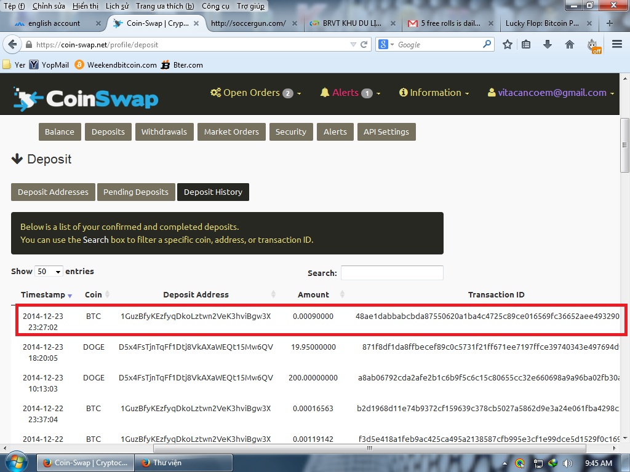Open the Chỉnh sửa menu
The height and width of the screenshot is (472, 630).
[x=49, y=6]
